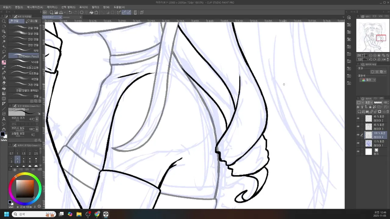Viewport: 390px width, 219px height.
Task: Open the 파일(F) menu
Action: [7, 7]
